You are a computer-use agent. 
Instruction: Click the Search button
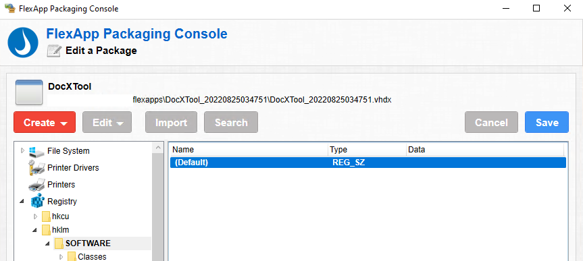231,122
